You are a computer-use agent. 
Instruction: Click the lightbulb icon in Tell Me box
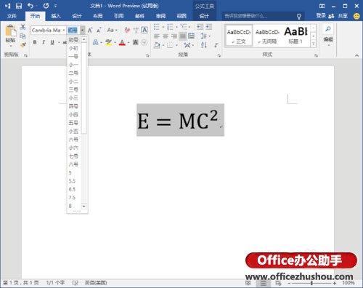299,16
